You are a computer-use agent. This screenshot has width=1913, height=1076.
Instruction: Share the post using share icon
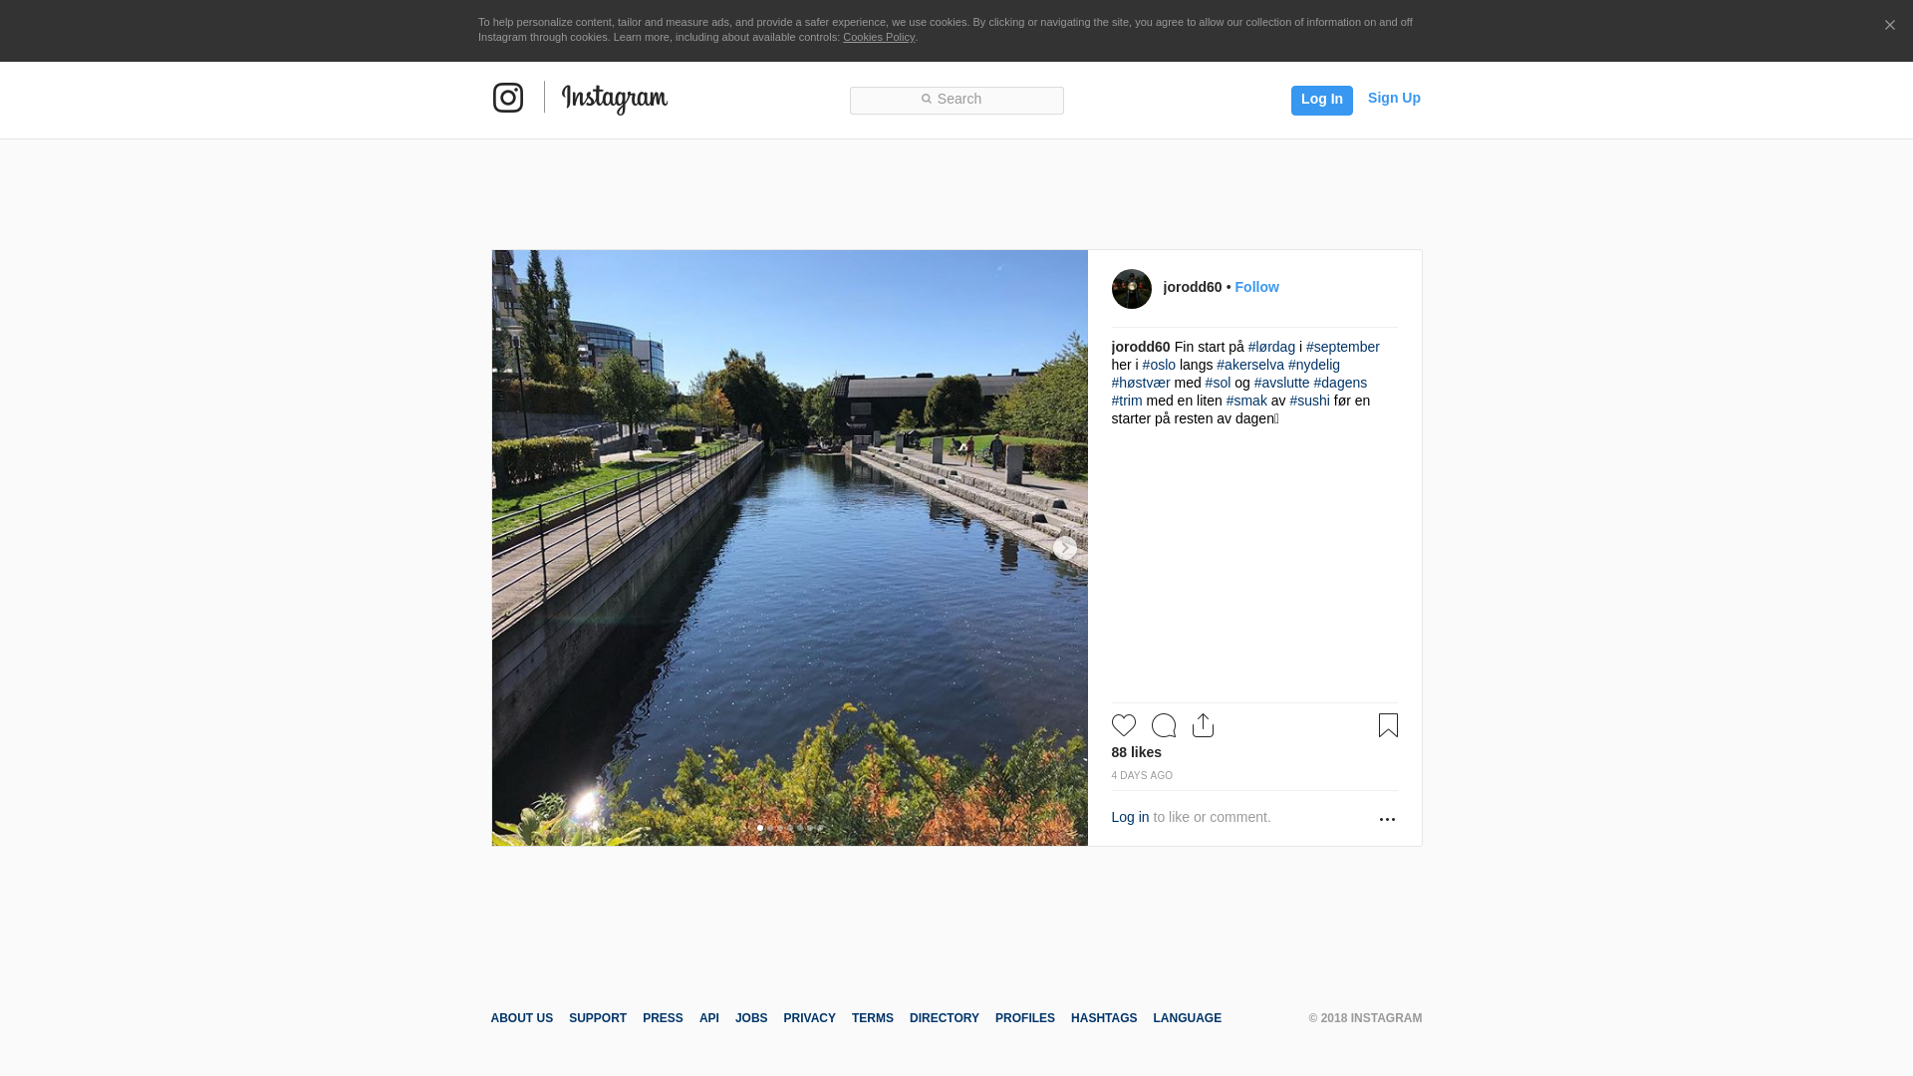point(1203,725)
